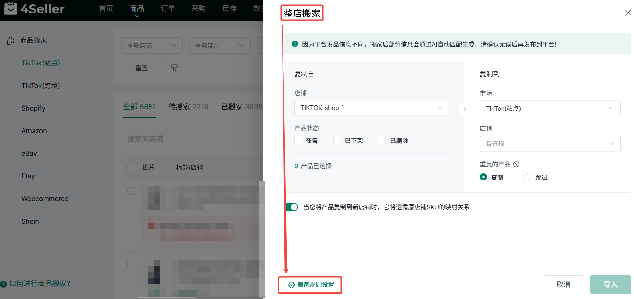
Task: Open 库存 in top navigation
Action: click(x=229, y=8)
